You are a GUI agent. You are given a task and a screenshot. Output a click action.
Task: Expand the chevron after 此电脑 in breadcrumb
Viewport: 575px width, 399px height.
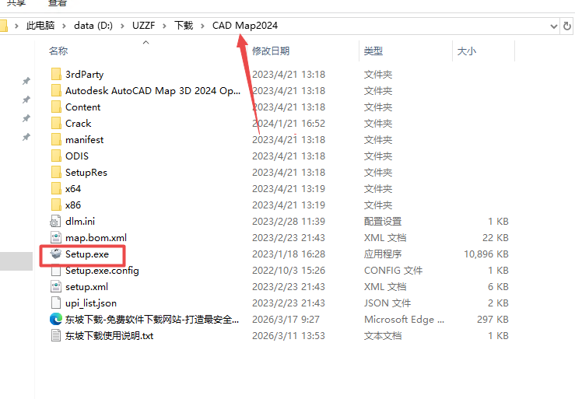coord(65,26)
